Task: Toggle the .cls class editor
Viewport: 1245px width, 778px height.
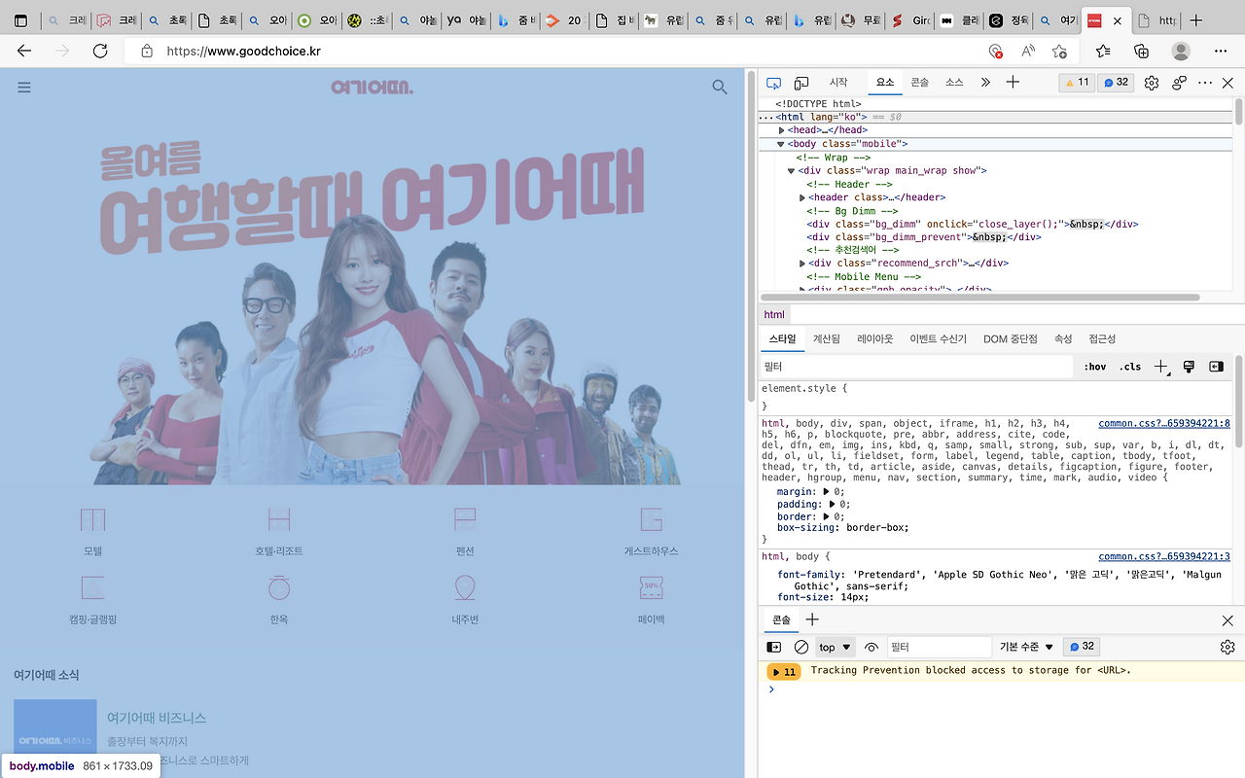Action: (x=1129, y=367)
